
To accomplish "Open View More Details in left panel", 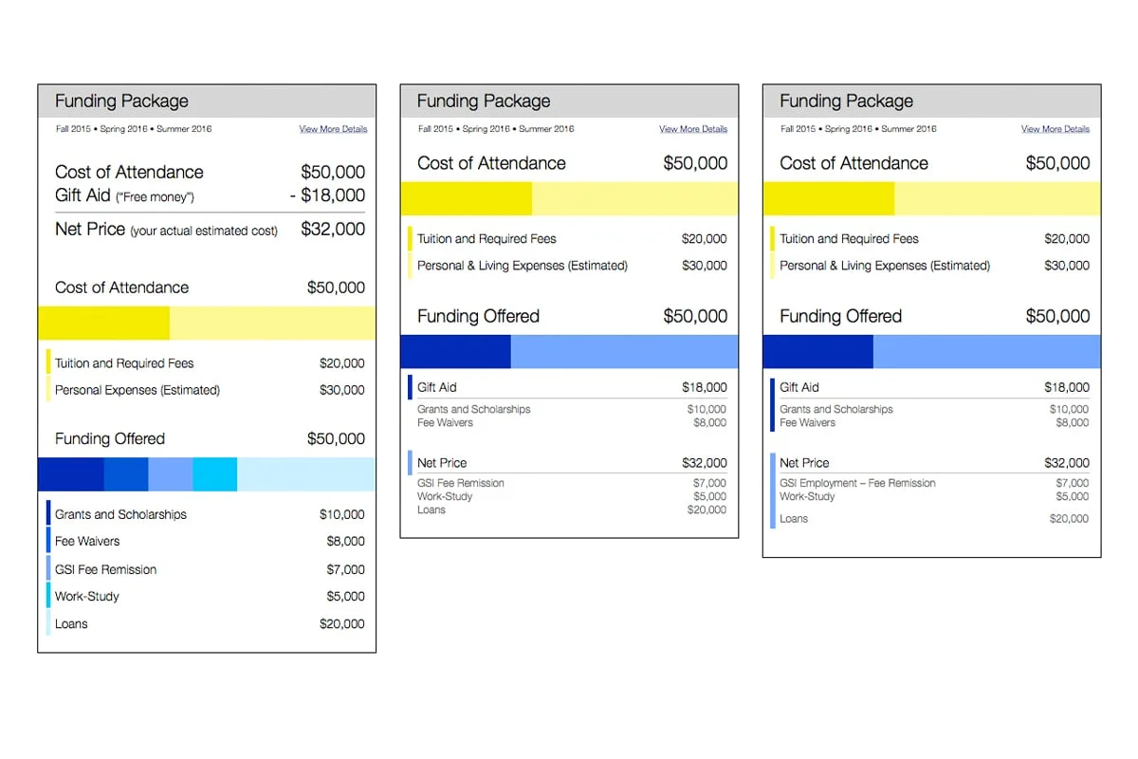I will click(x=333, y=129).
